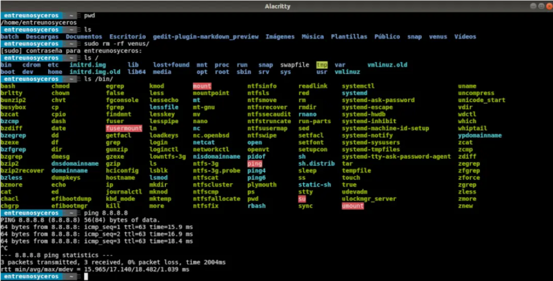553x281 pixels.
Task: Click the run-parts entry
Action: point(314,121)
